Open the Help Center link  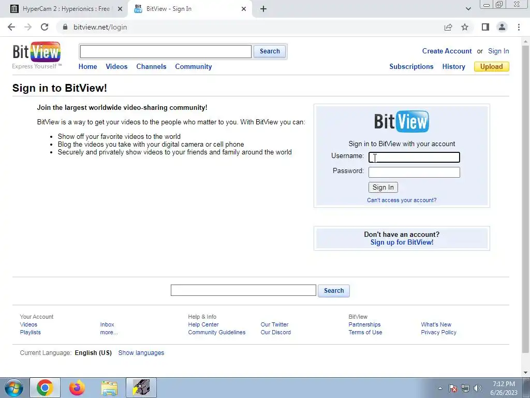[203, 324]
